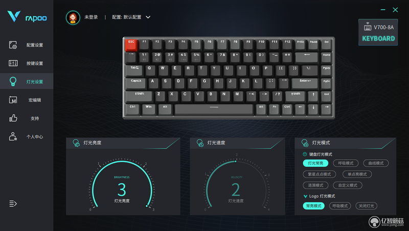Image resolution: width=409 pixels, height=231 pixels.
Task: Collapse the Logo 灯光模式 section arrow
Action: pyautogui.click(x=305, y=196)
